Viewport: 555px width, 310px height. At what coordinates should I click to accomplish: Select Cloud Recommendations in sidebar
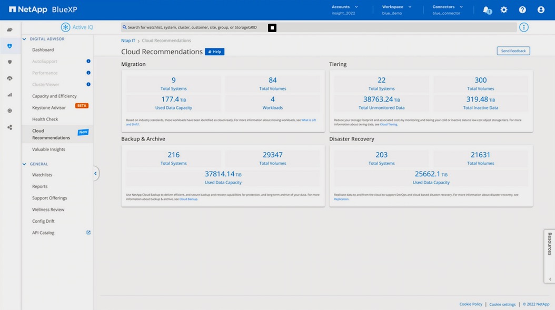51,134
